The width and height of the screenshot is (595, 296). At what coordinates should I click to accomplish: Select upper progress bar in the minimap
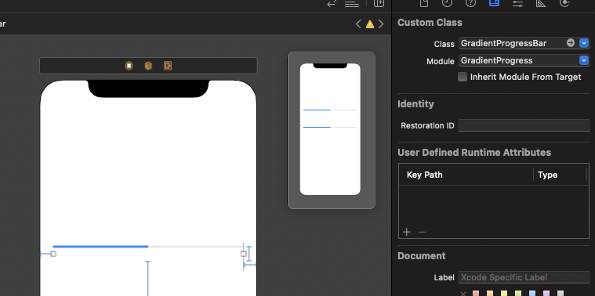point(330,110)
